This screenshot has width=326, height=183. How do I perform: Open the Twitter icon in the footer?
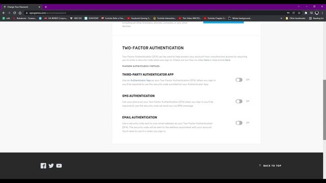(x=51, y=166)
